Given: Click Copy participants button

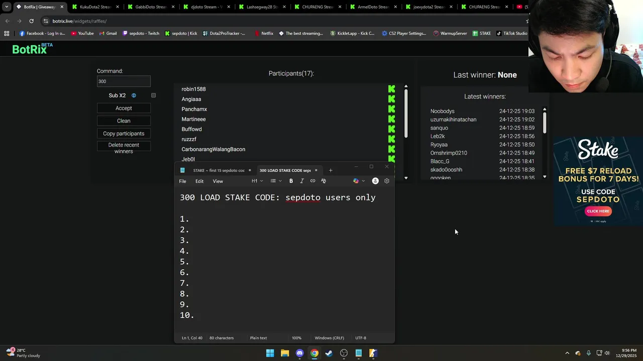Looking at the screenshot, I should (x=124, y=133).
